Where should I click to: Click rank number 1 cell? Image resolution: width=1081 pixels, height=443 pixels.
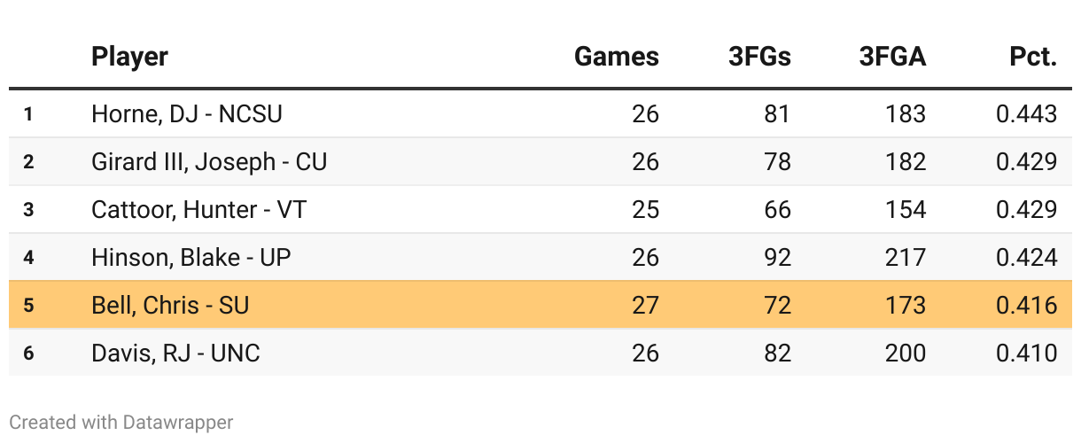tap(28, 113)
